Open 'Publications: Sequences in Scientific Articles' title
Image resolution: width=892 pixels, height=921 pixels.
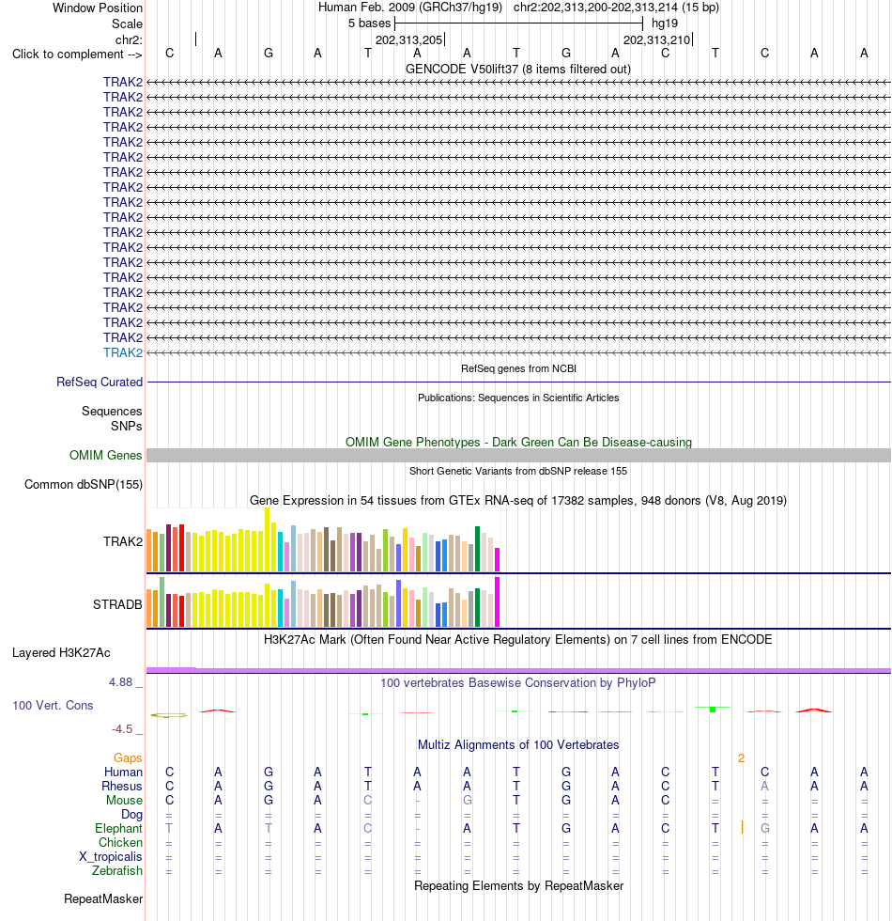pyautogui.click(x=518, y=398)
